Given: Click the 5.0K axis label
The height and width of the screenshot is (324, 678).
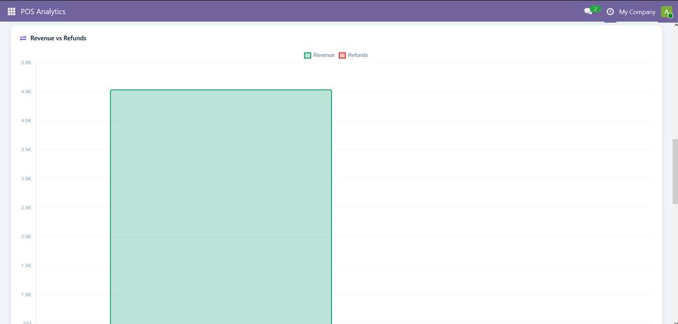Looking at the screenshot, I should 26,62.
